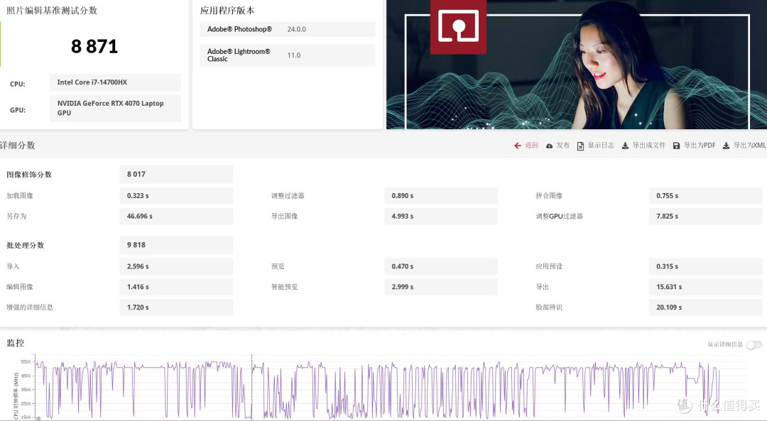Export as XML via 导出为XML
767x421 pixels.
tap(750, 146)
